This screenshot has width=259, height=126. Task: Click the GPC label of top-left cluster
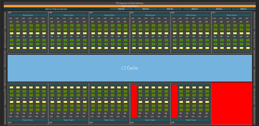point(10,12)
